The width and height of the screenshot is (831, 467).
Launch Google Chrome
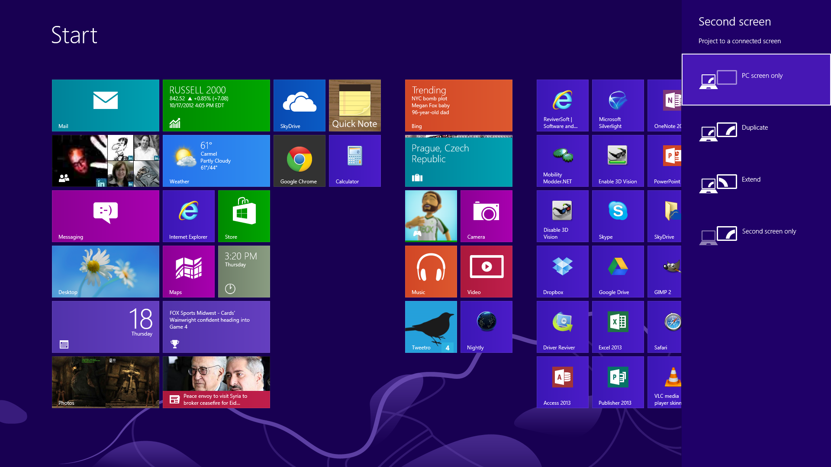[300, 161]
